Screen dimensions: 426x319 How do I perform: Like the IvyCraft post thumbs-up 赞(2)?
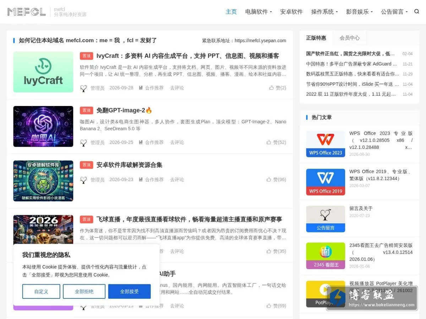click(278, 88)
